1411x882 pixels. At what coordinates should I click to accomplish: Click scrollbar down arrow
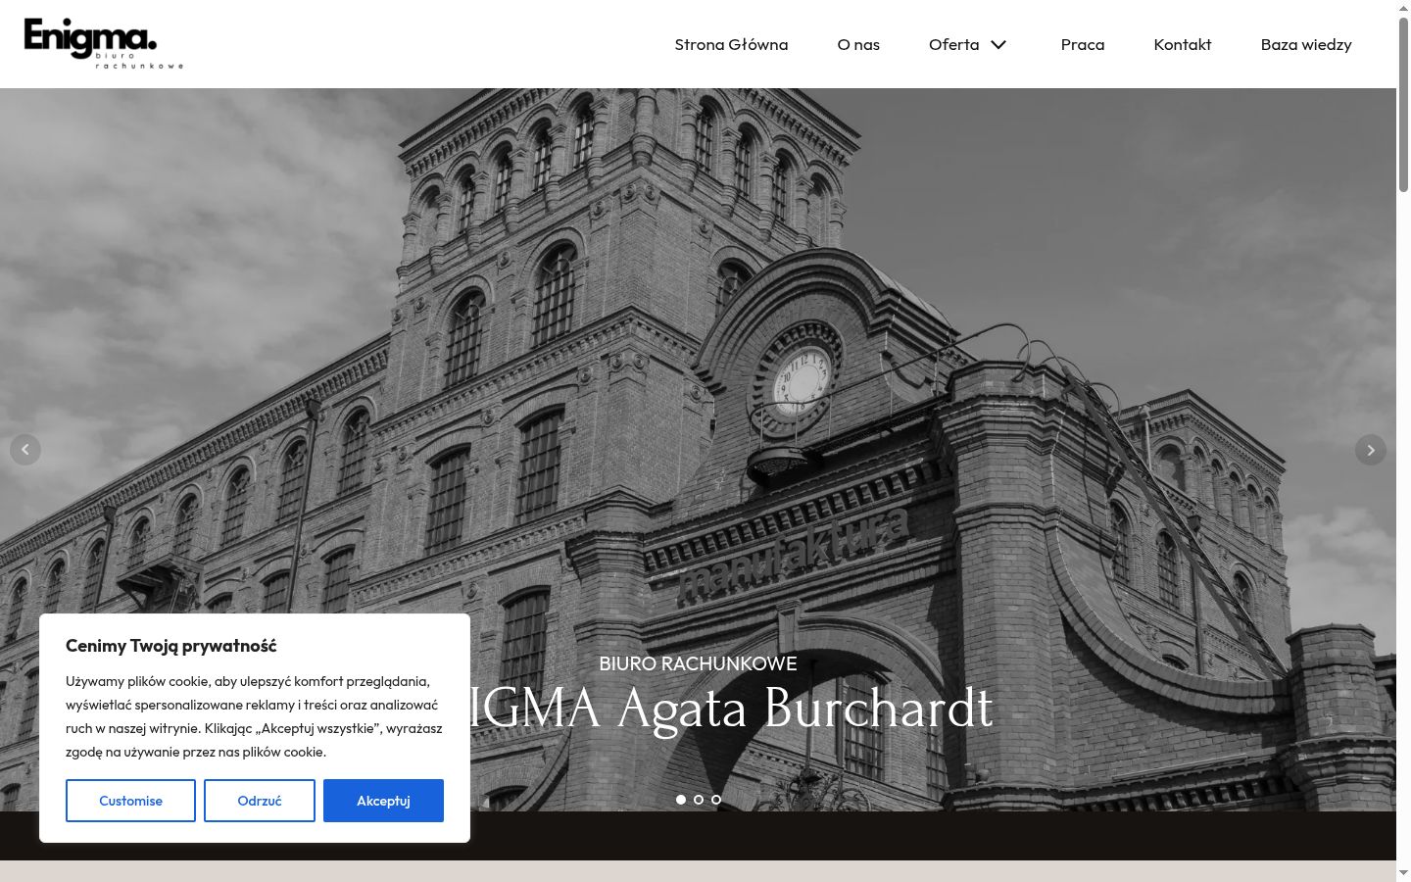click(1403, 873)
